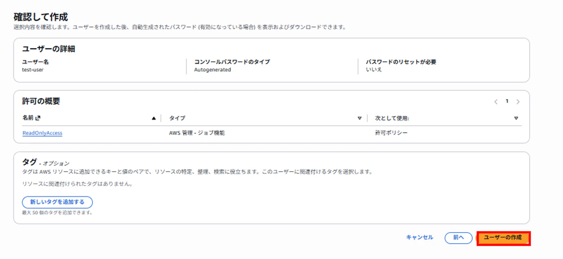The width and height of the screenshot is (563, 259).
Task: Select the test-user username value
Action: point(33,70)
